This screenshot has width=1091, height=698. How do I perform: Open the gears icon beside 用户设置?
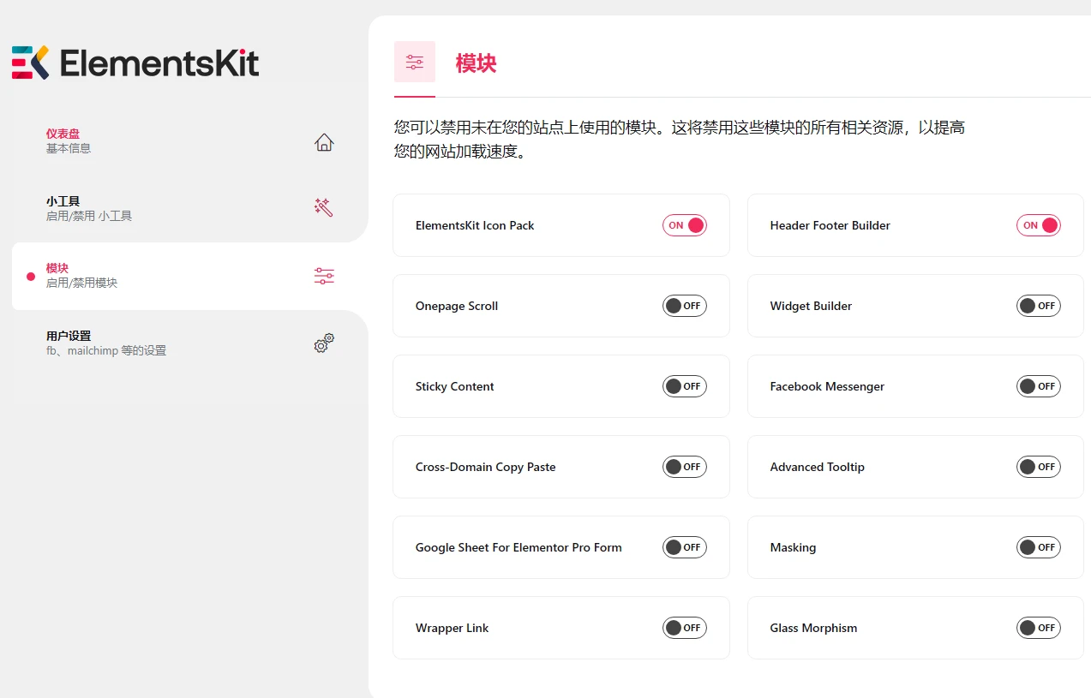click(x=324, y=343)
